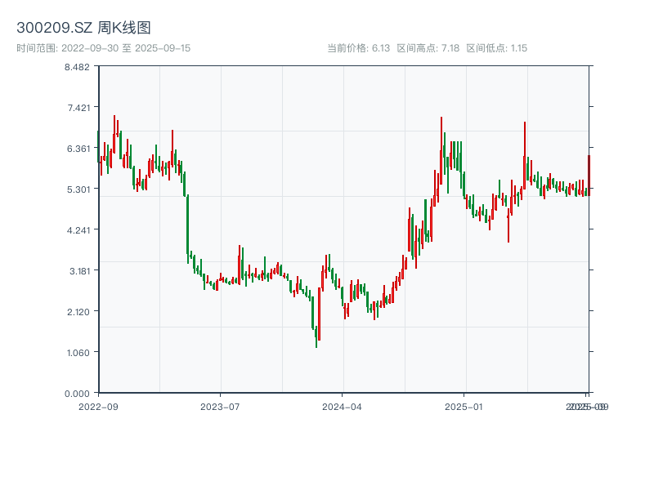Screen dimensions: 654x490
Task: Click y-axis value 1.060
Action: [x=78, y=353]
